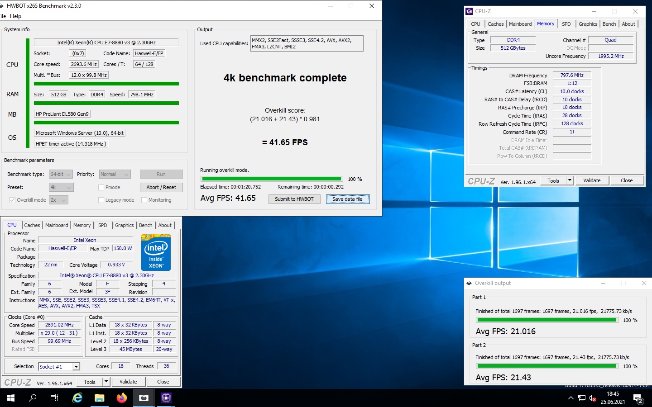Open the Help menu in HWBOT

[15, 16]
